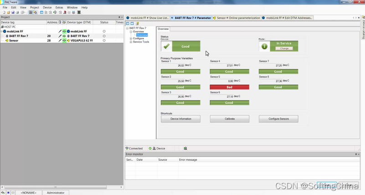The height and width of the screenshot is (195, 365).
Task: Open the Extras menu
Action: point(59,8)
